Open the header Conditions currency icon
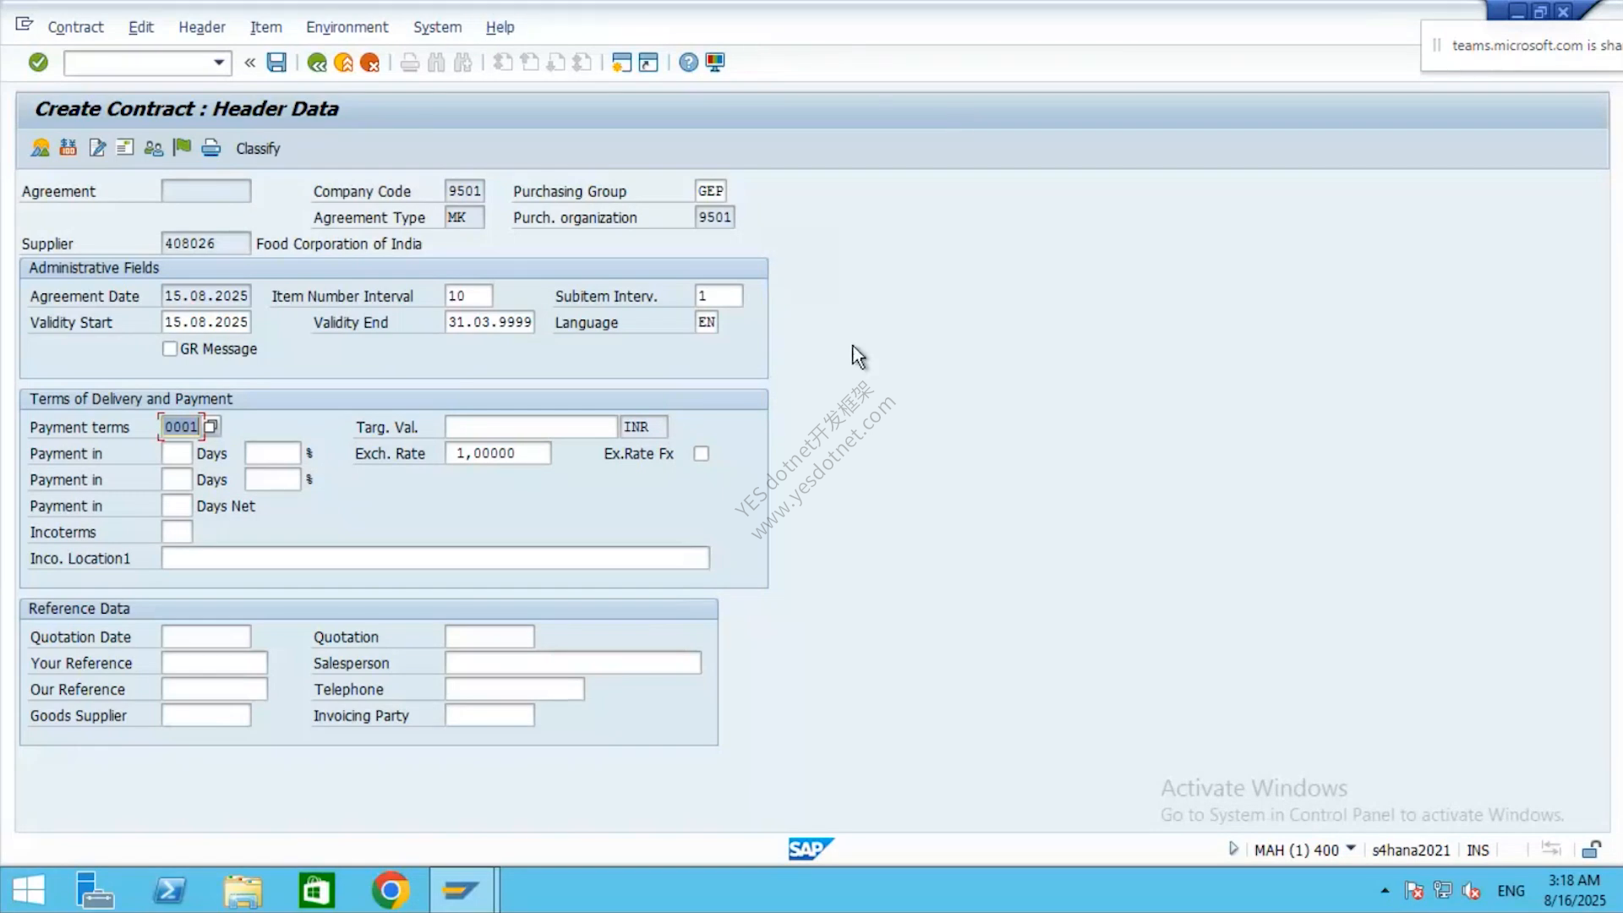1623x913 pixels. point(68,148)
